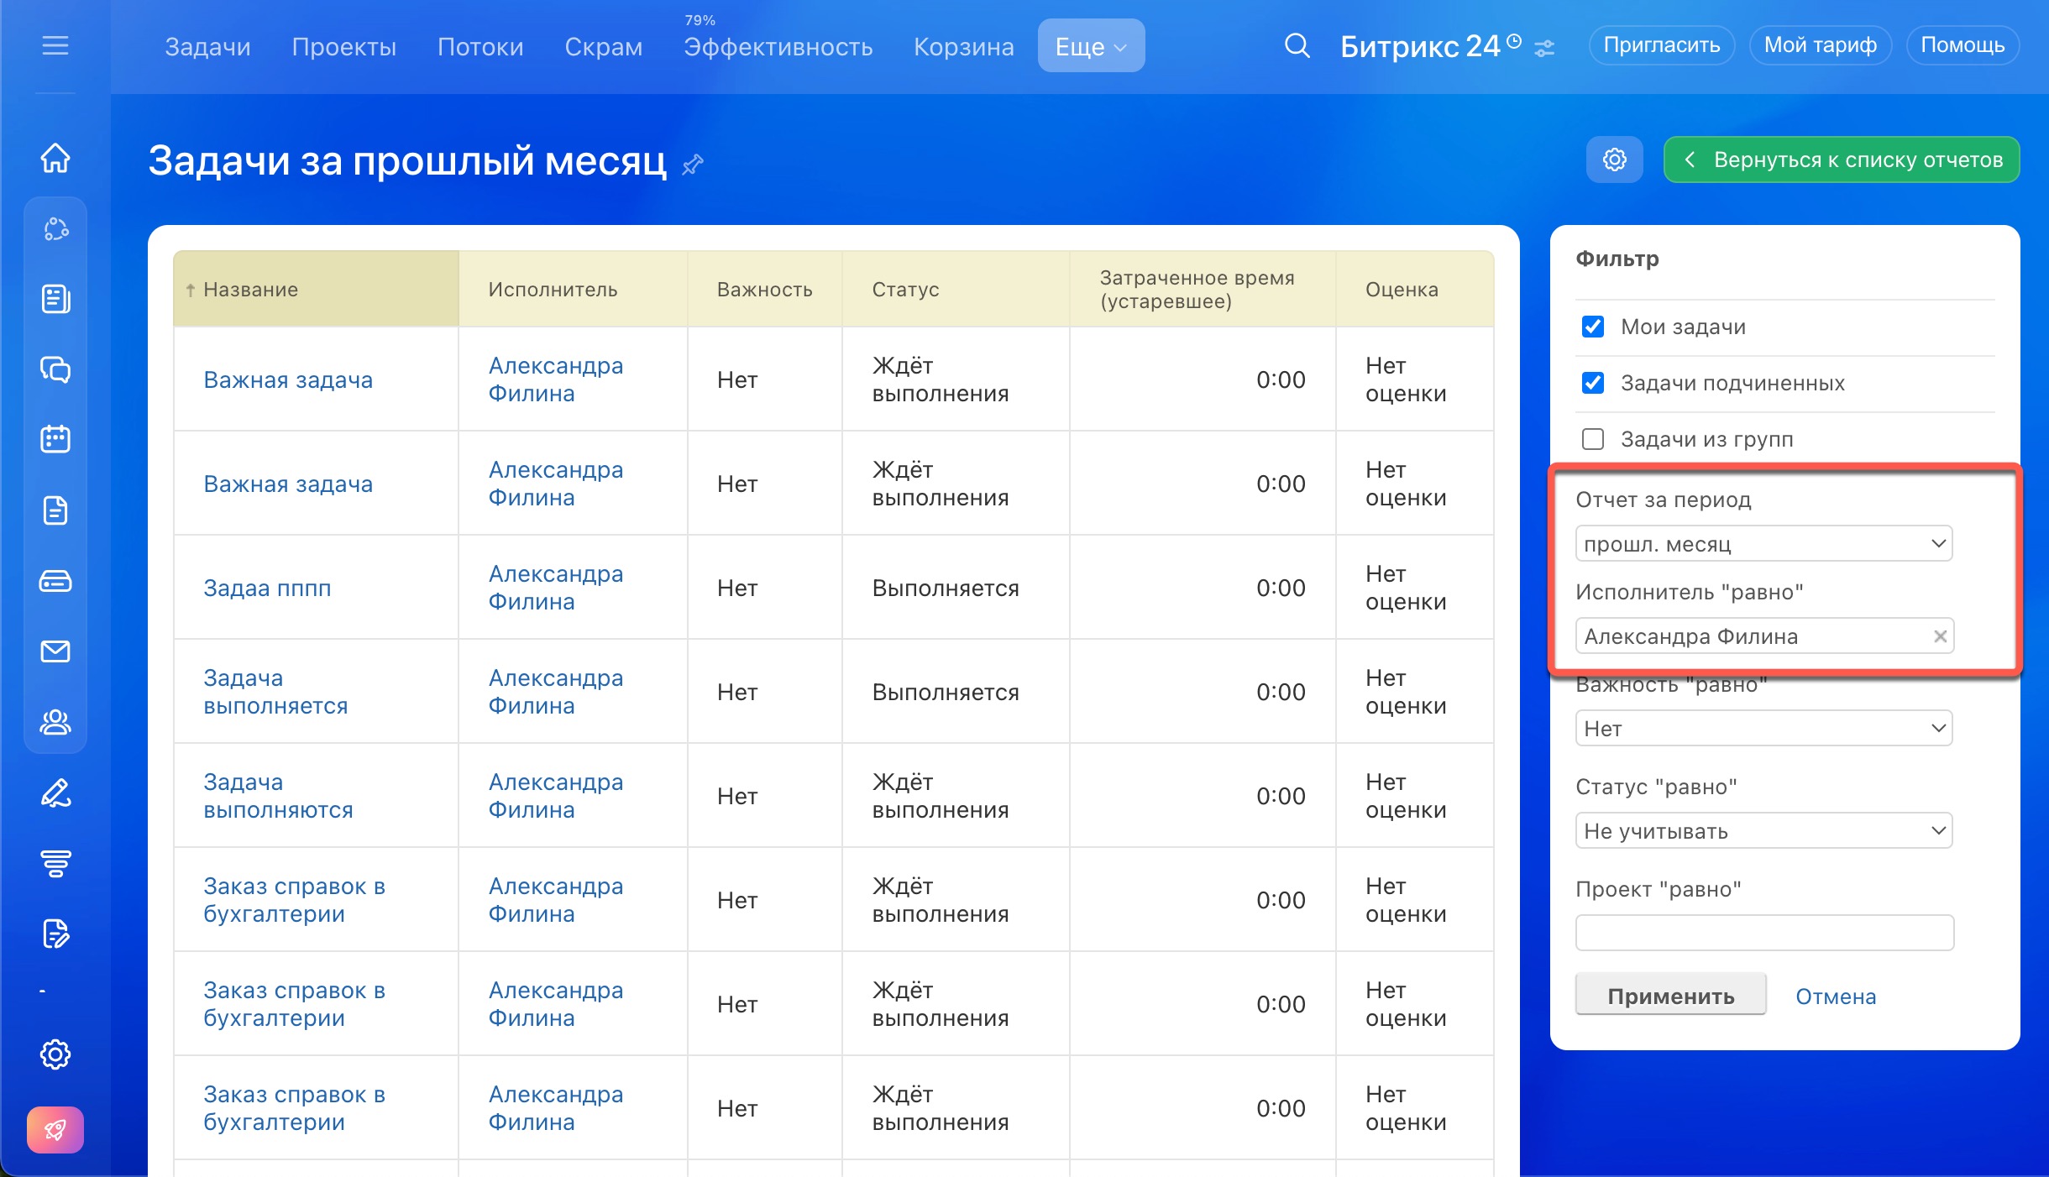
Task: Click the Проект "равно" input field
Action: click(1763, 933)
